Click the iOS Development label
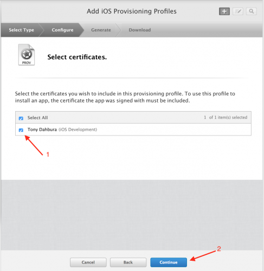The width and height of the screenshot is (264, 271). point(78,130)
